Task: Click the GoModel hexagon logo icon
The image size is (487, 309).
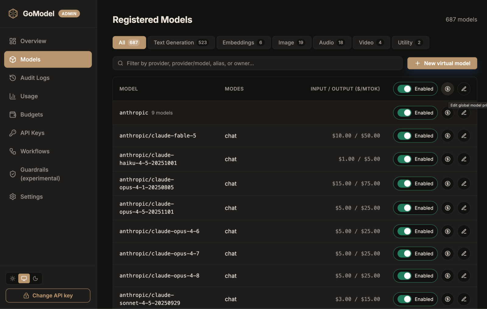Action: click(x=13, y=13)
